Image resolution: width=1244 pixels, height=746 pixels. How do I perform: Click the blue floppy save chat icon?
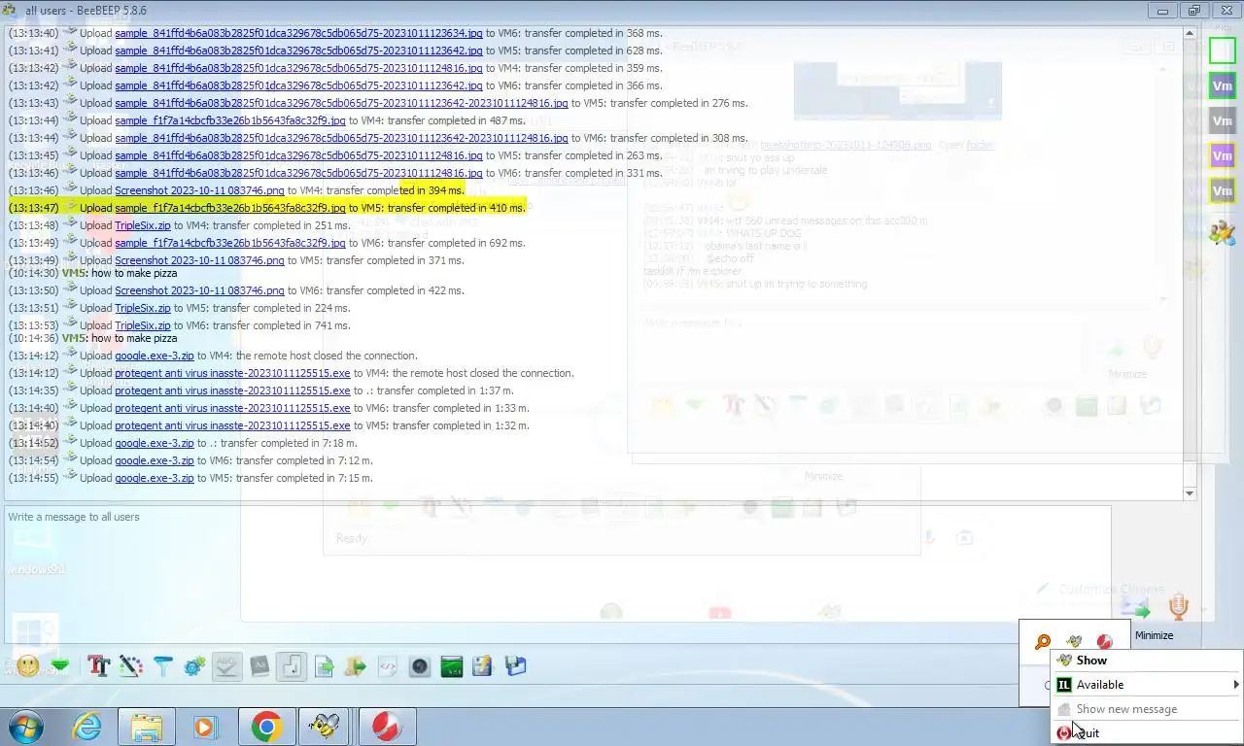[x=515, y=666]
